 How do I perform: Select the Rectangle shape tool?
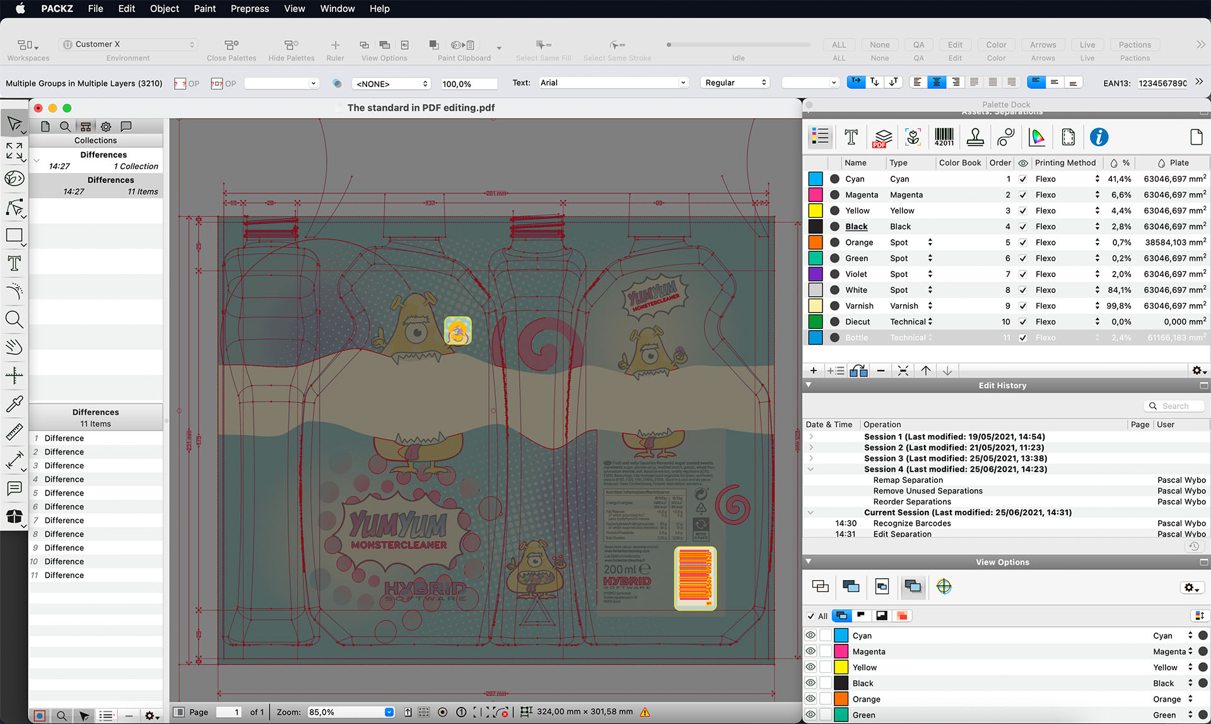click(14, 235)
